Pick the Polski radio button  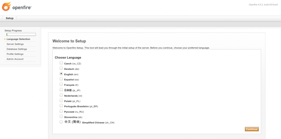pos(61,101)
